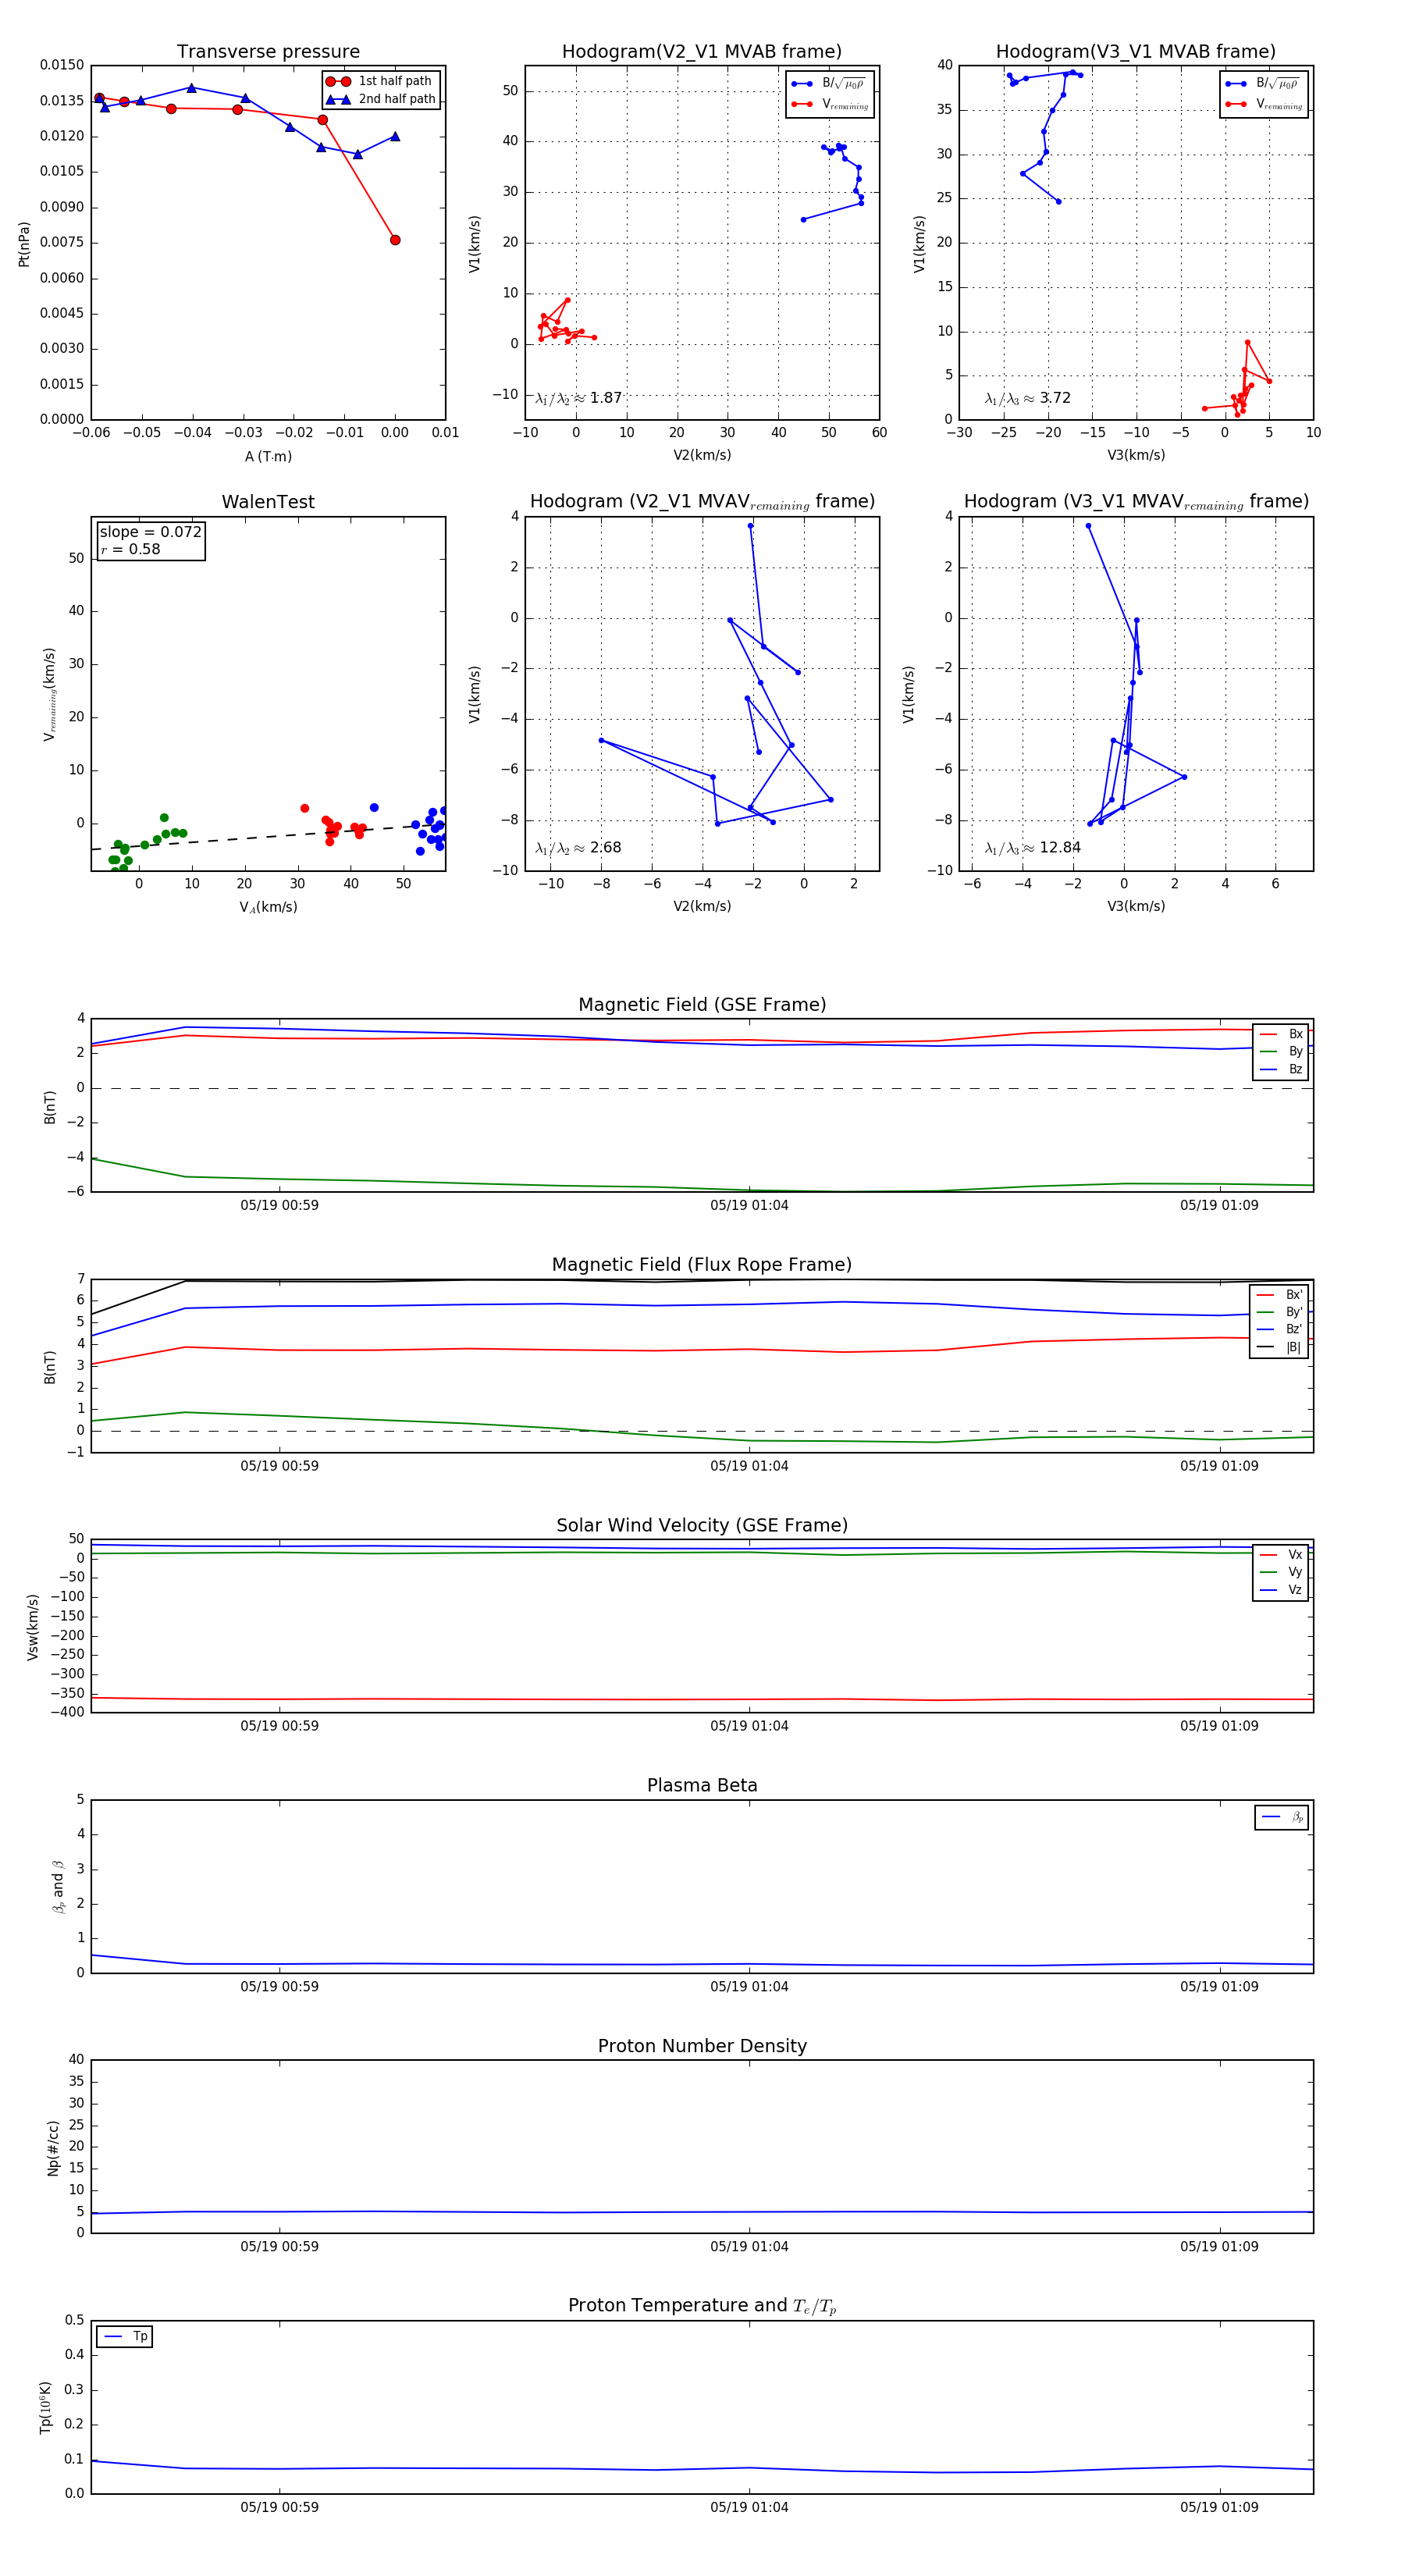The image size is (1405, 2576).
Task: Click B/√μ0ρ legend entry in V2_V1 MVAB hodogram
Action: [830, 84]
